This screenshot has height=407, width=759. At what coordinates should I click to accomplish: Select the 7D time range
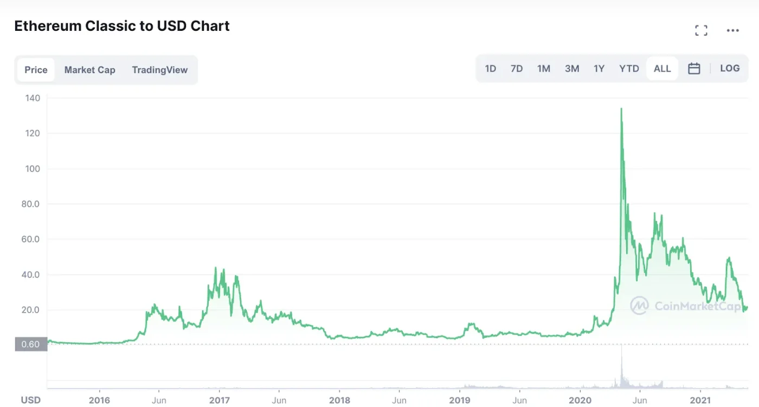tap(517, 68)
